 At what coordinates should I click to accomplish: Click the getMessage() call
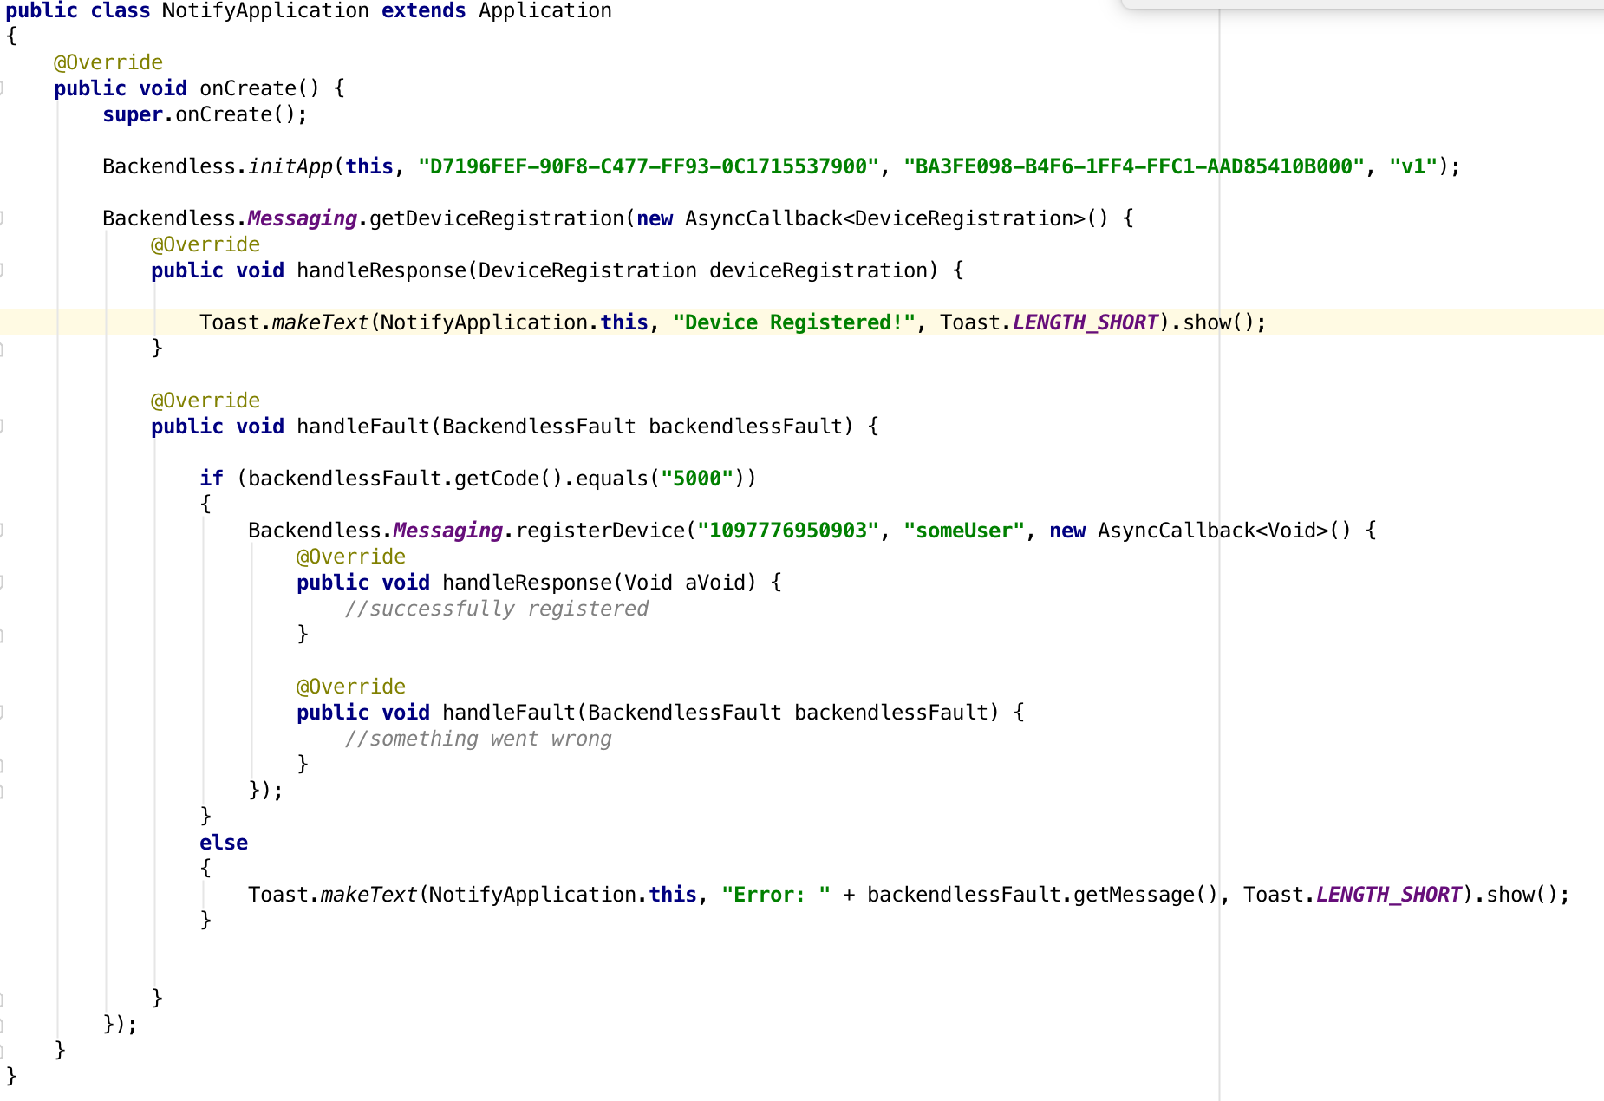point(1146,895)
